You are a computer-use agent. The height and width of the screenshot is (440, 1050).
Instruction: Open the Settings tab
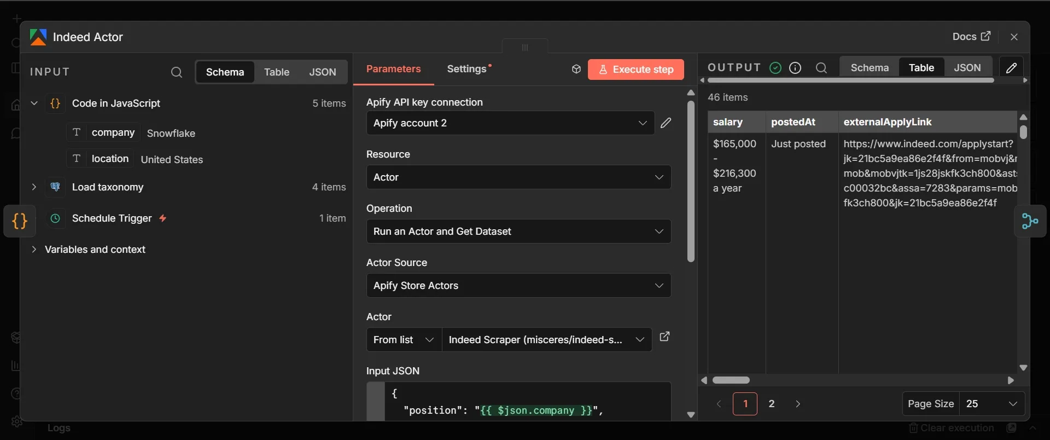click(x=466, y=70)
